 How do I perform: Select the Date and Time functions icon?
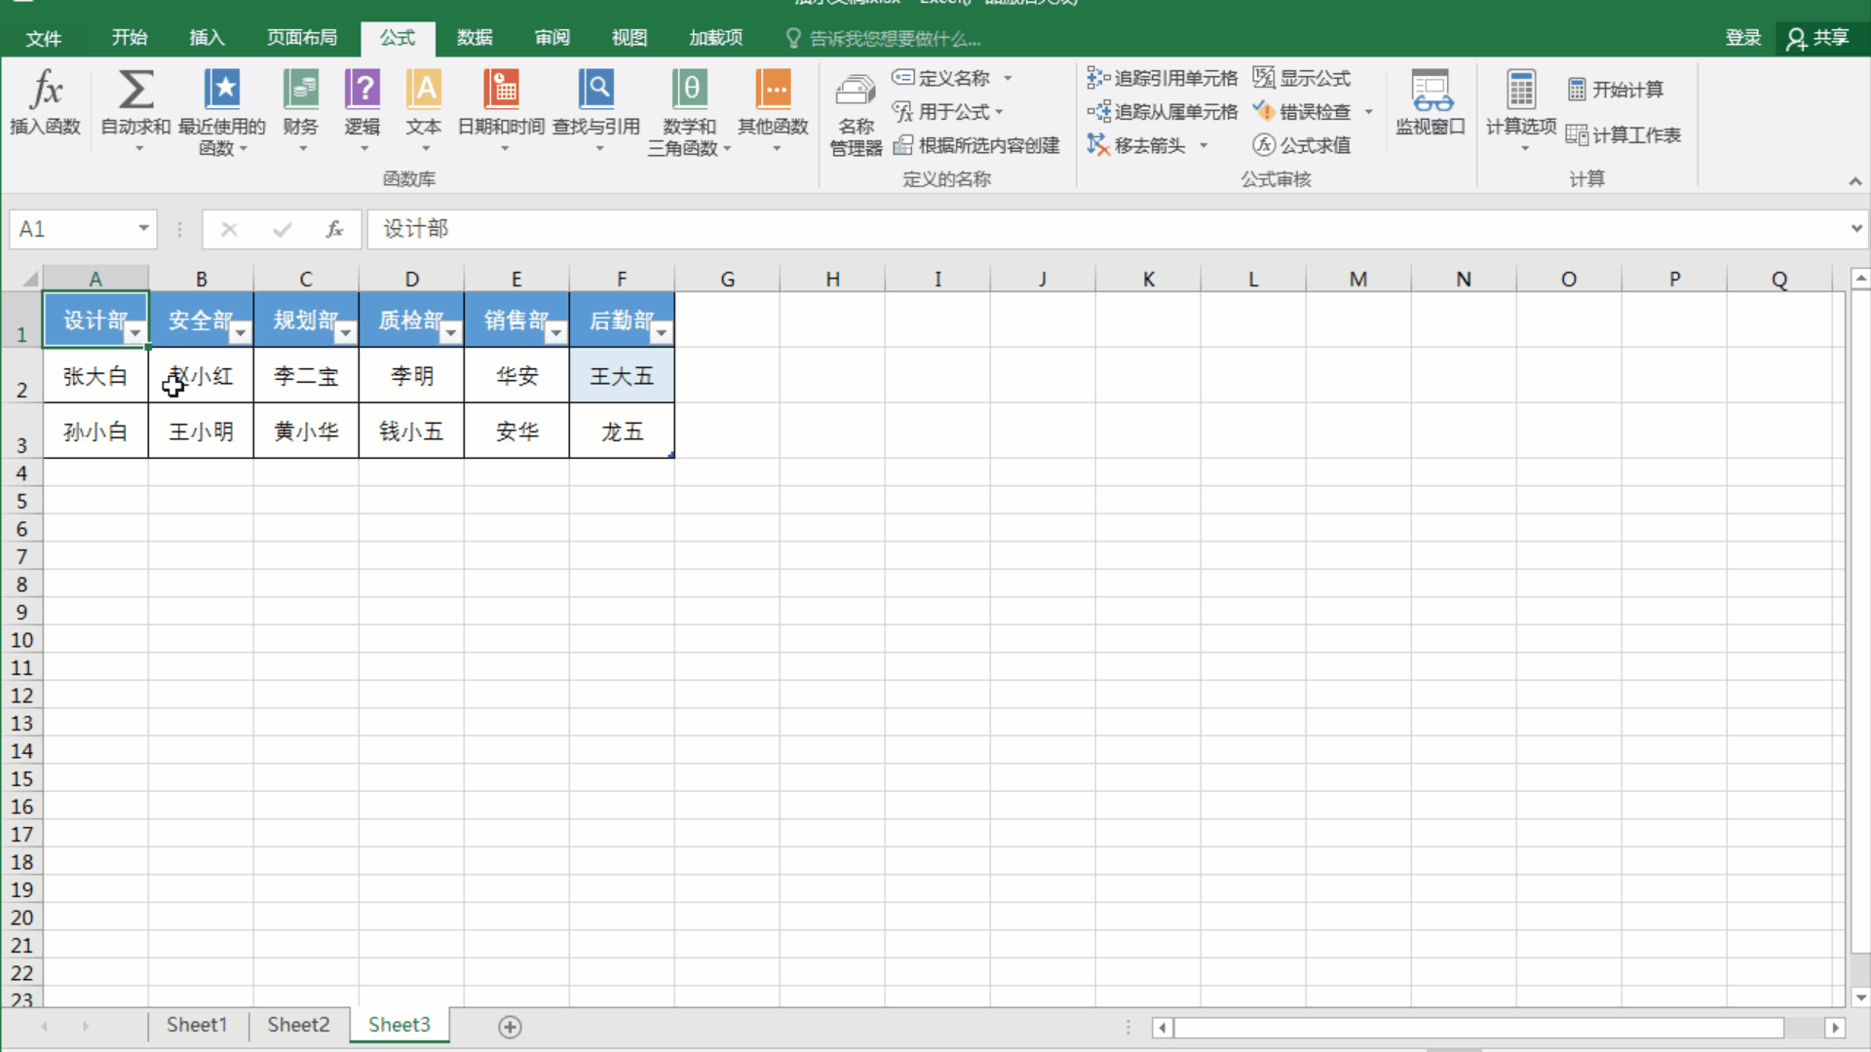501,102
